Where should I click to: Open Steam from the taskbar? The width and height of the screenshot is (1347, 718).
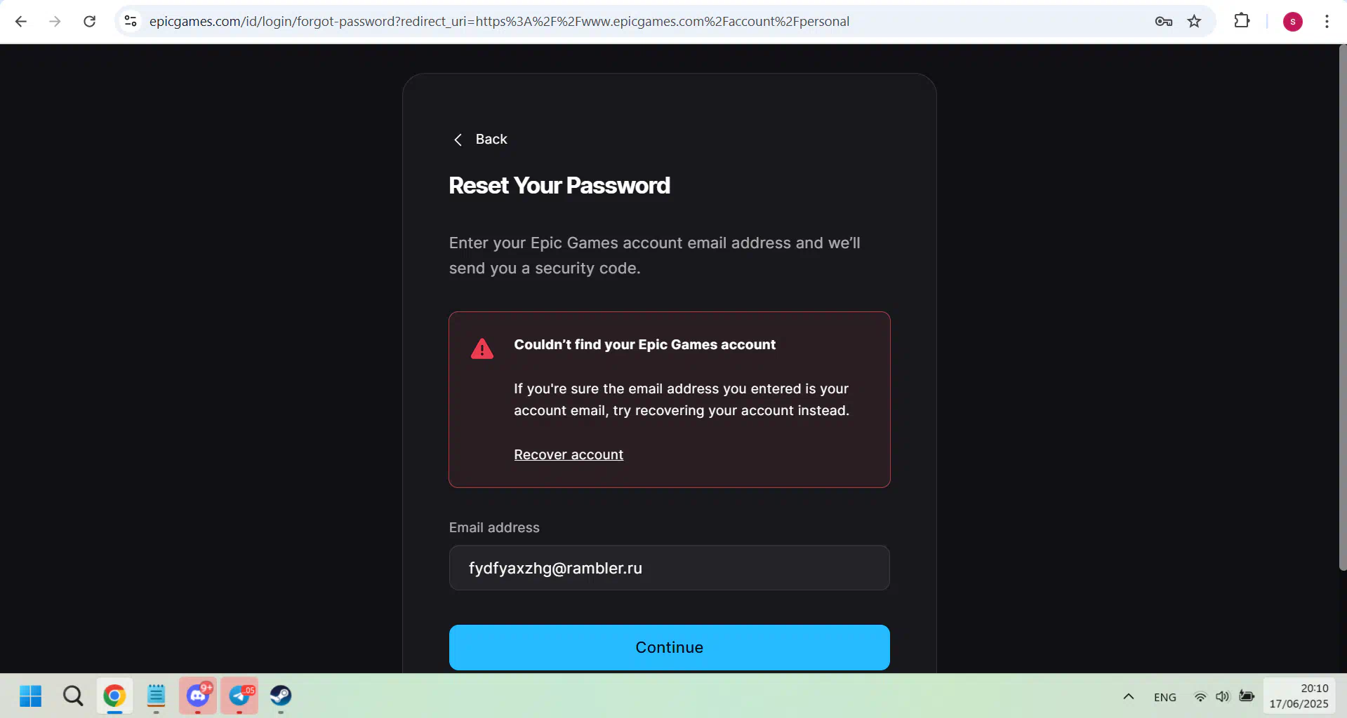point(281,696)
